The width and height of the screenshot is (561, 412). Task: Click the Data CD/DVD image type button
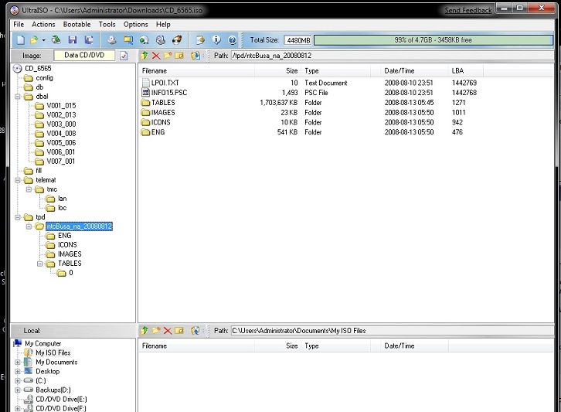(x=84, y=55)
